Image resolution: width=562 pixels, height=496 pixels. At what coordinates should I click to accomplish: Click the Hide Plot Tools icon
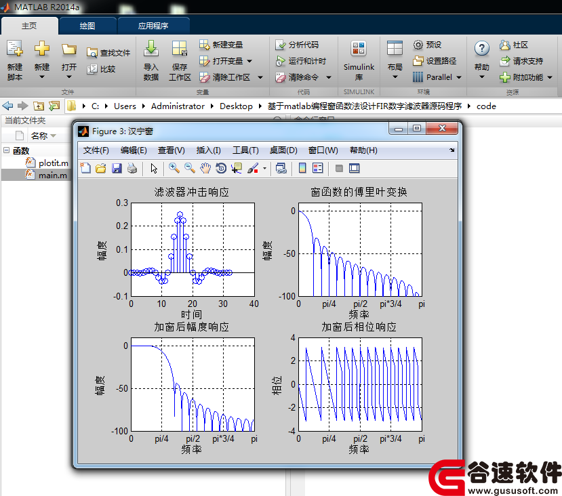click(x=339, y=168)
